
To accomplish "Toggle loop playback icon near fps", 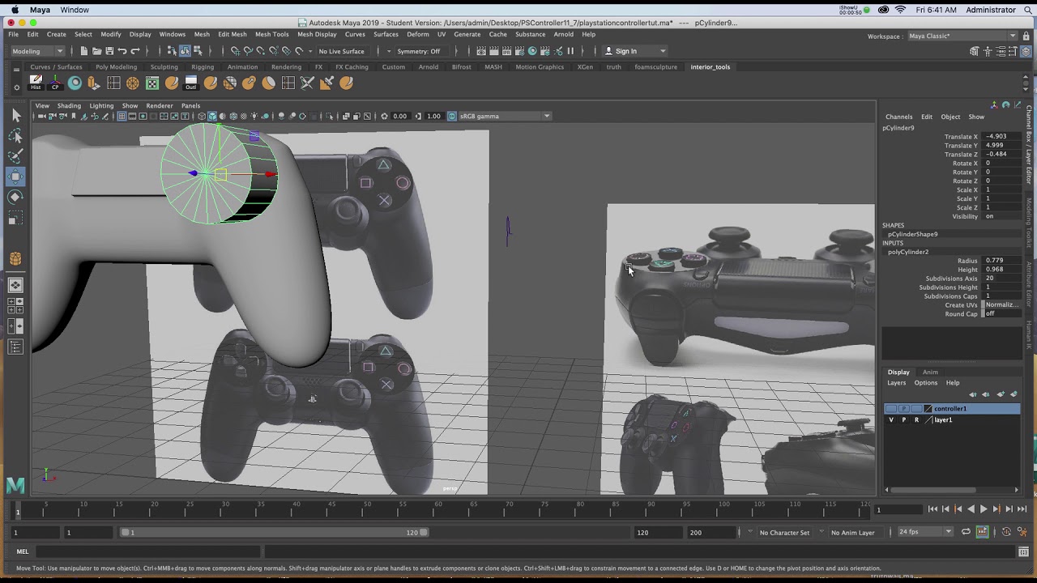I will click(966, 532).
